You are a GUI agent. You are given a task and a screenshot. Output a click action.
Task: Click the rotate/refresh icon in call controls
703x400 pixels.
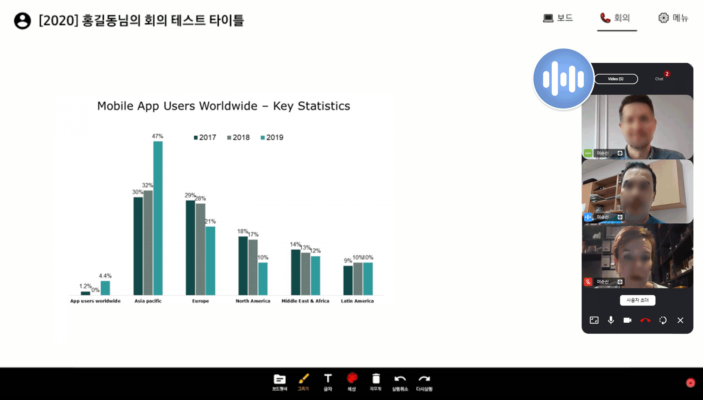tap(663, 321)
